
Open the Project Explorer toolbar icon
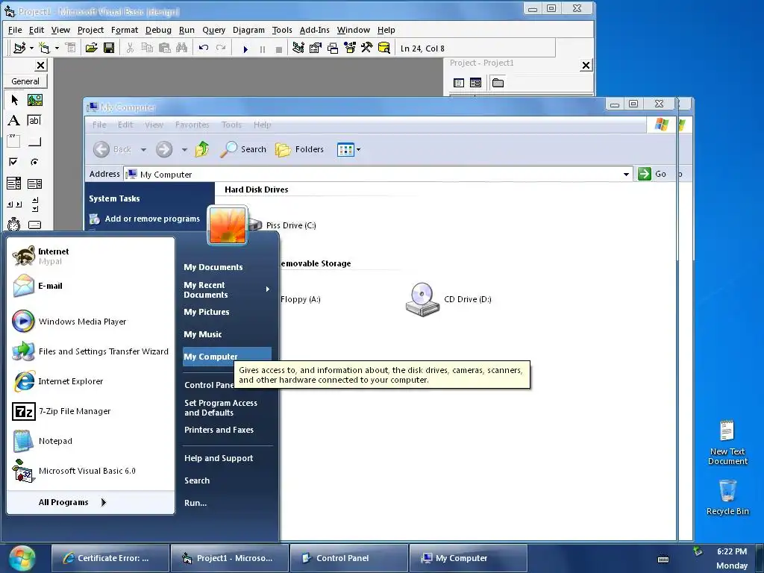pos(298,48)
